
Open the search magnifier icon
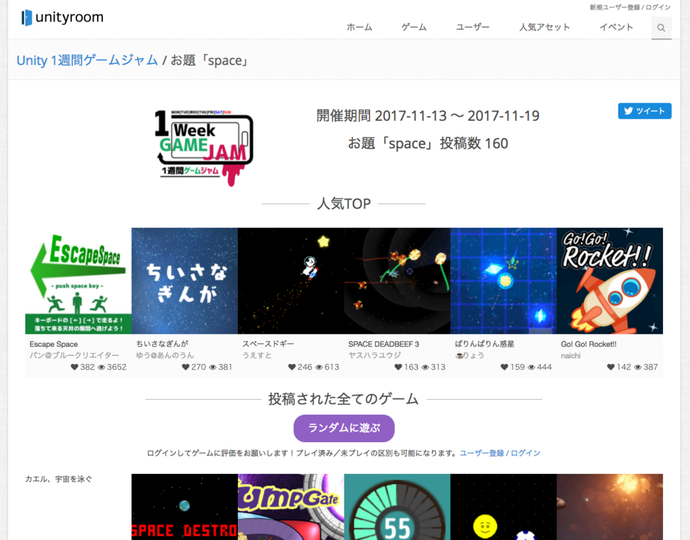pos(661,28)
